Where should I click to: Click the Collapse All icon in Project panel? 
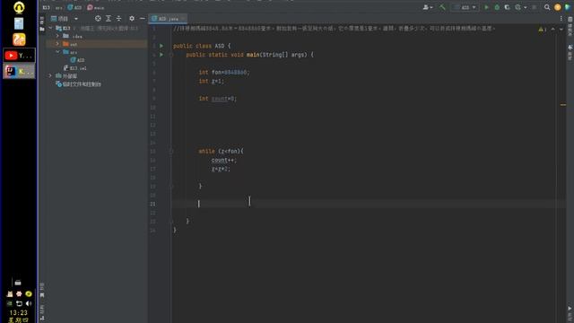click(118, 18)
